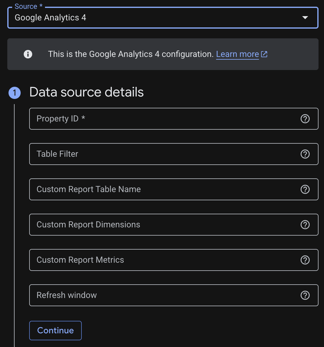Focus the Custom Report Metrics field
This screenshot has height=347, width=324.
pyautogui.click(x=164, y=260)
